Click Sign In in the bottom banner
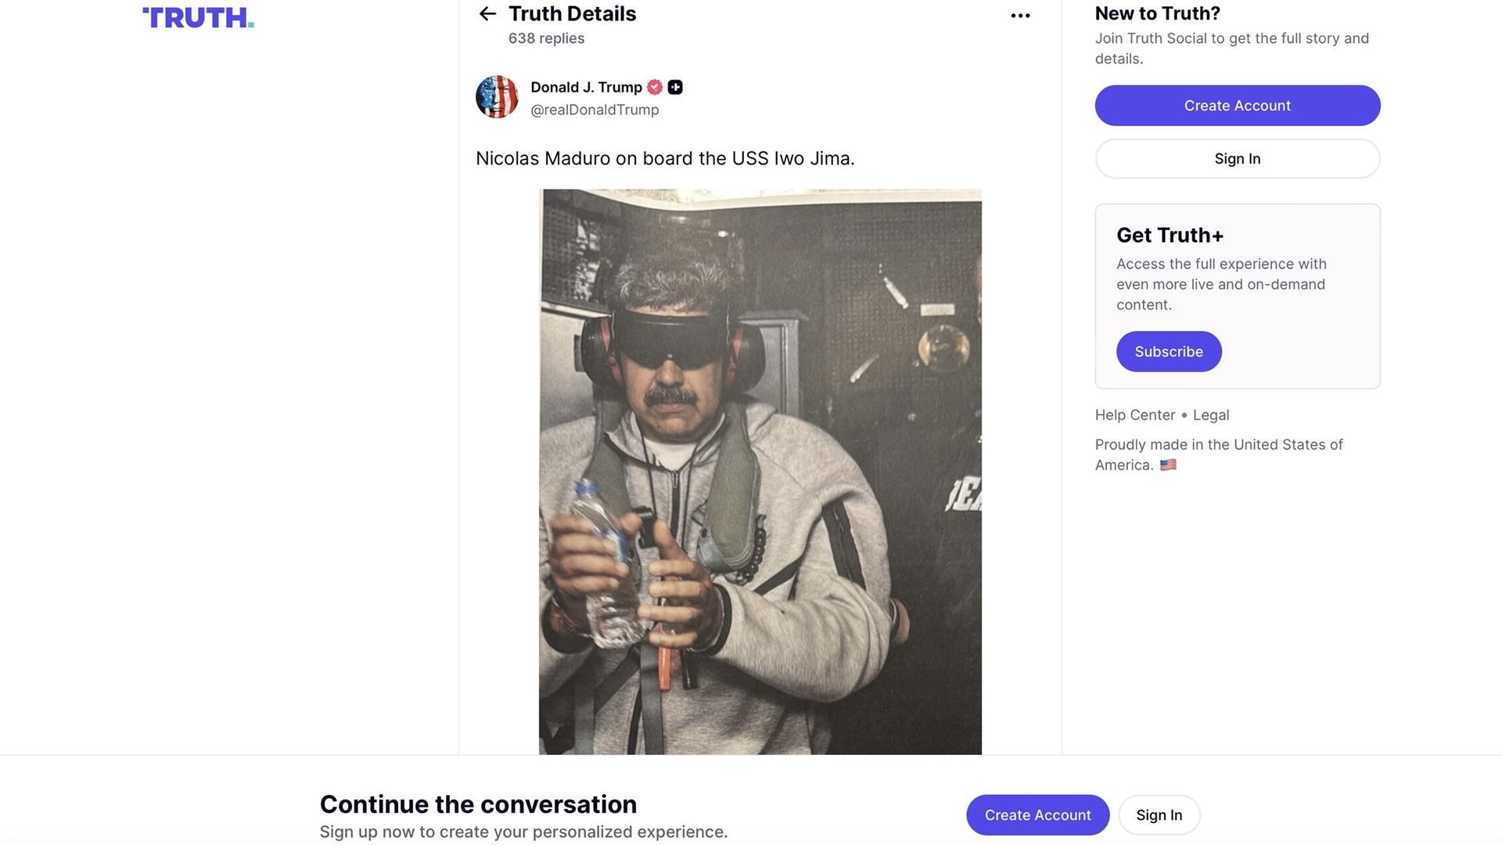The image size is (1502, 845). point(1159,815)
